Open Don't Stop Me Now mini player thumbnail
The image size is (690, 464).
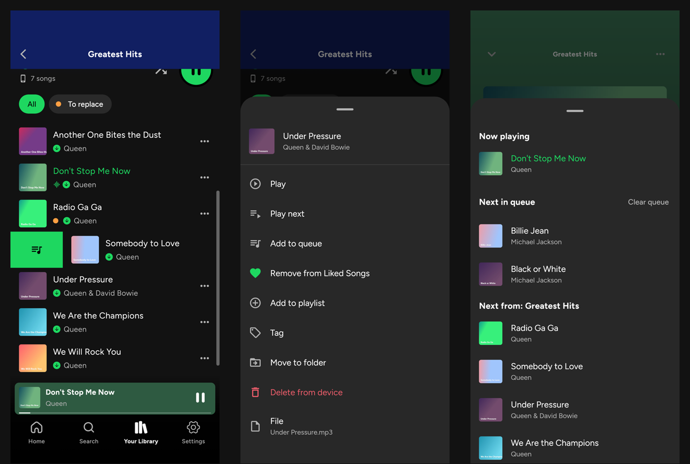coord(30,398)
